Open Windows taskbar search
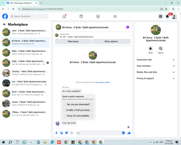 coord(10,142)
